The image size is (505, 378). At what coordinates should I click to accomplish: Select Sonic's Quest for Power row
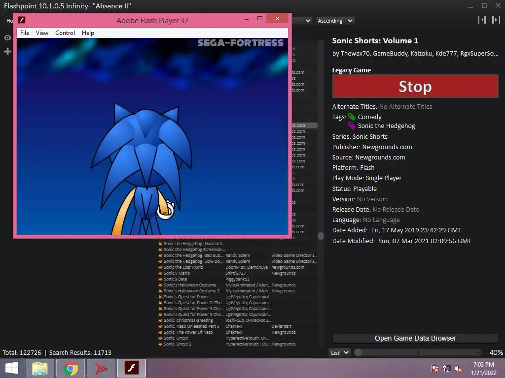pos(238,297)
